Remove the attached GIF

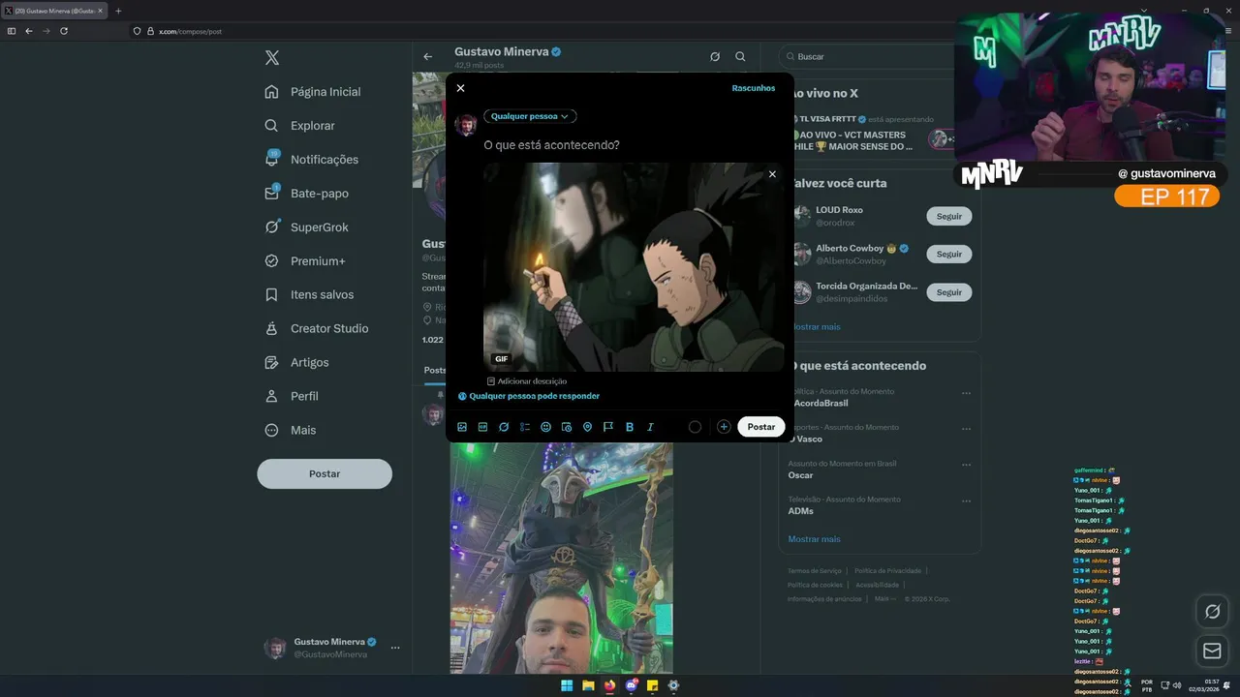(x=772, y=174)
